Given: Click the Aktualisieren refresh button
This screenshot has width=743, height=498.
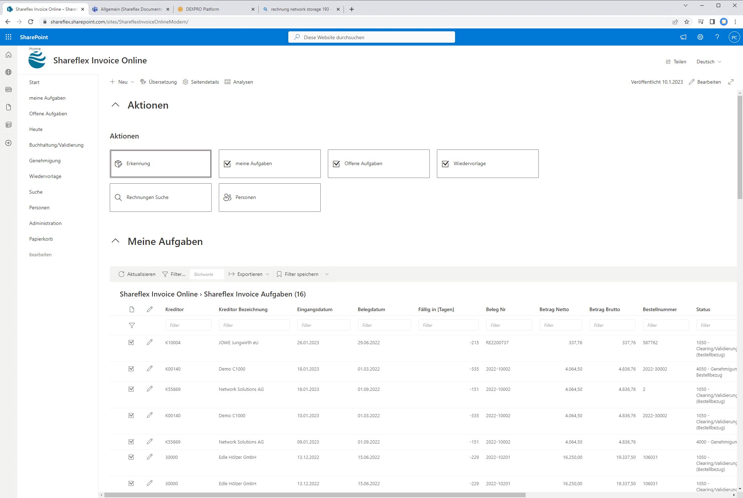Looking at the screenshot, I should (x=137, y=274).
